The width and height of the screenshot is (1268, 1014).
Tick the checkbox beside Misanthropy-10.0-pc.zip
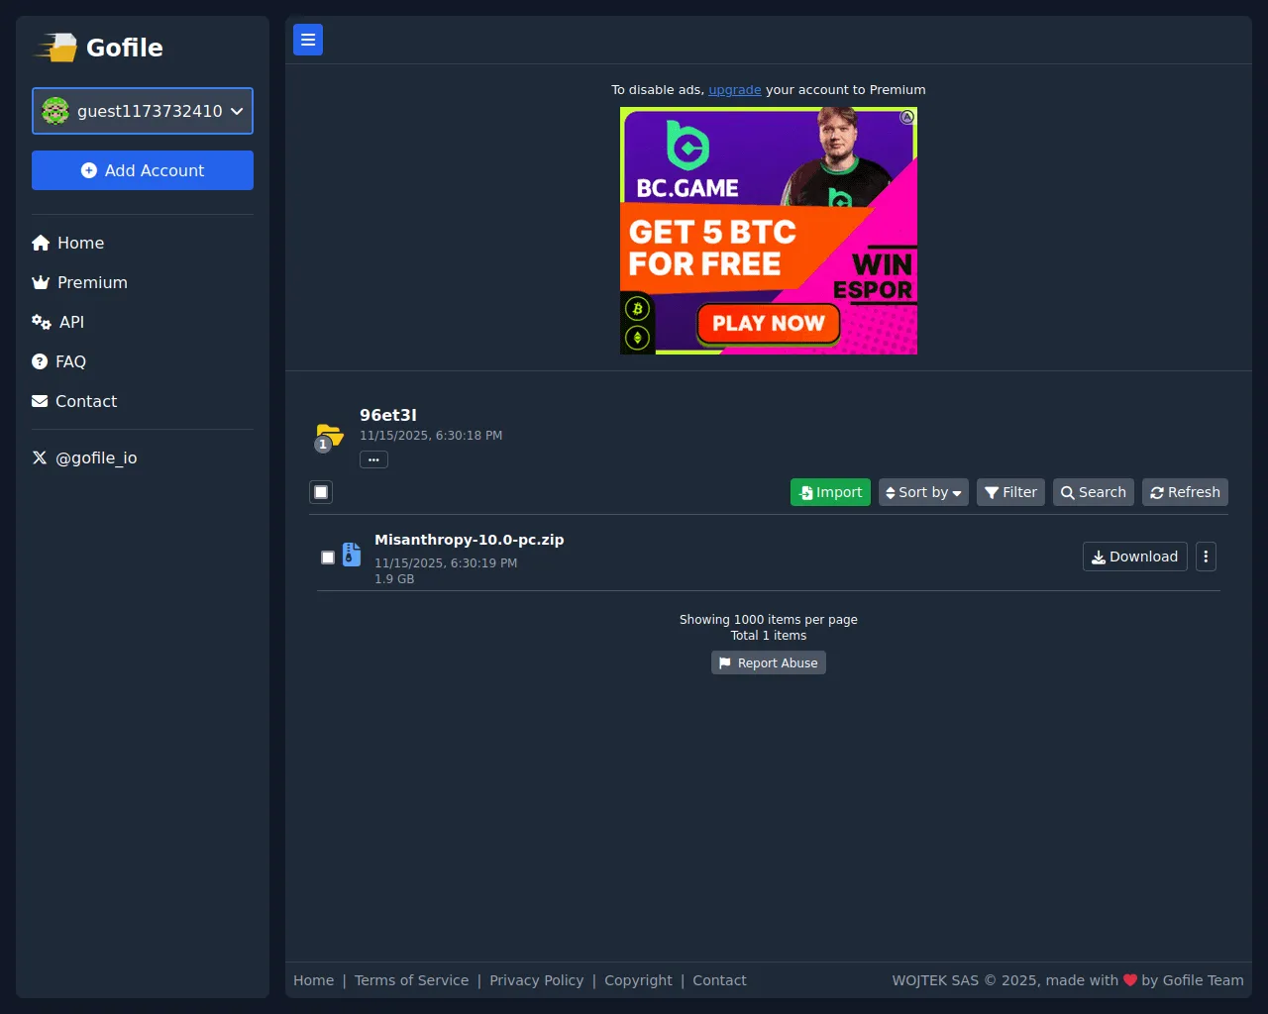click(x=328, y=558)
